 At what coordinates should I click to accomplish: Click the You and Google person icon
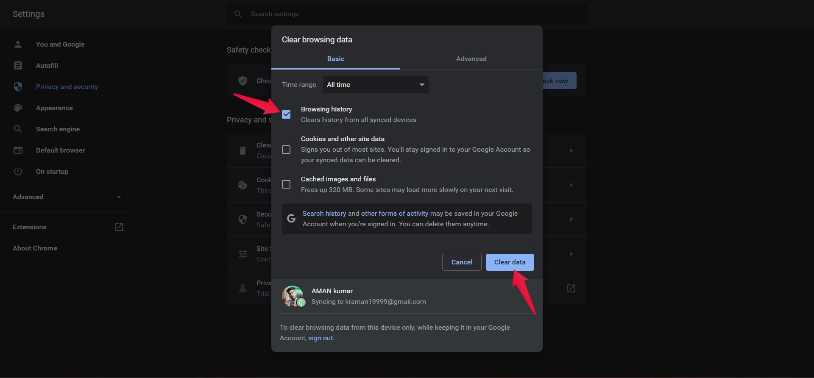click(x=18, y=44)
